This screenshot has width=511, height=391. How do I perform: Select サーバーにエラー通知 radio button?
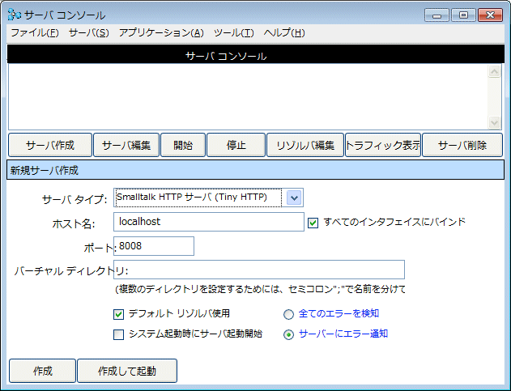pyautogui.click(x=288, y=334)
